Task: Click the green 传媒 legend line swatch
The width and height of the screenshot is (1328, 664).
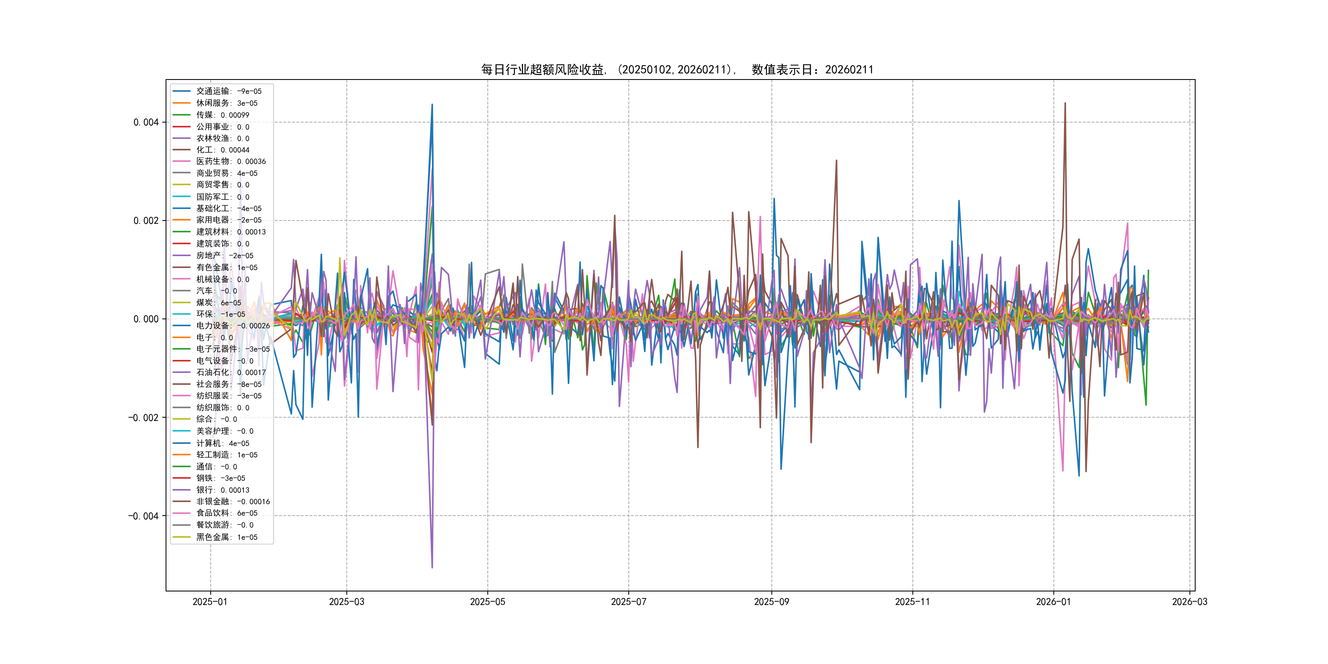Action: (182, 115)
